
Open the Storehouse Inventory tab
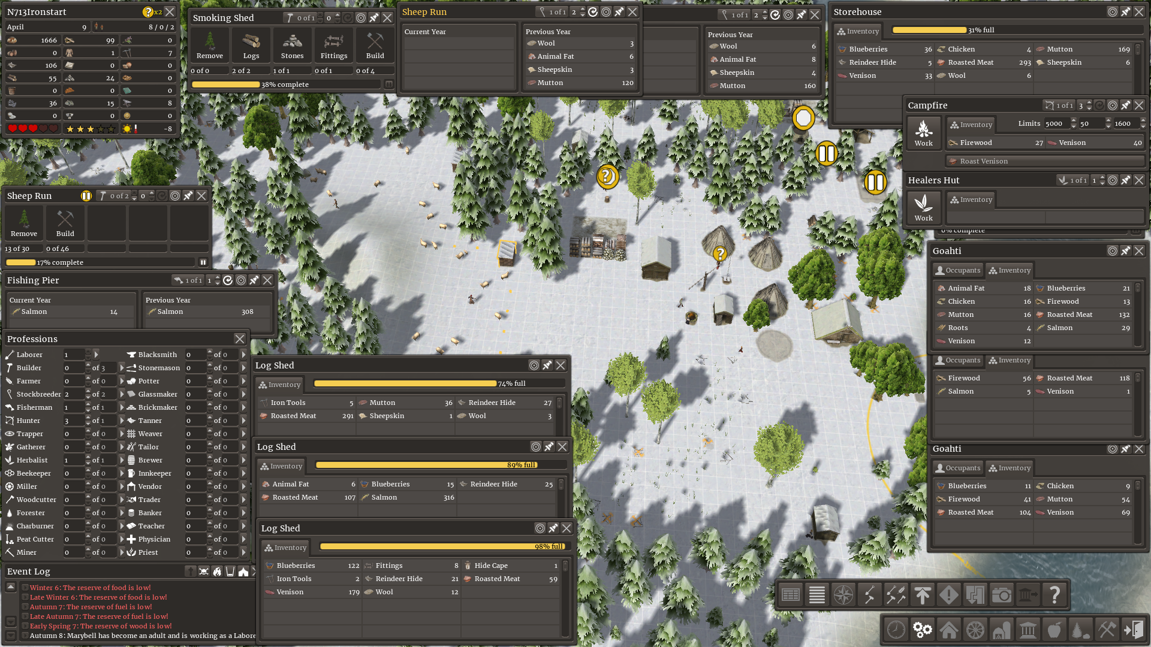tap(858, 31)
